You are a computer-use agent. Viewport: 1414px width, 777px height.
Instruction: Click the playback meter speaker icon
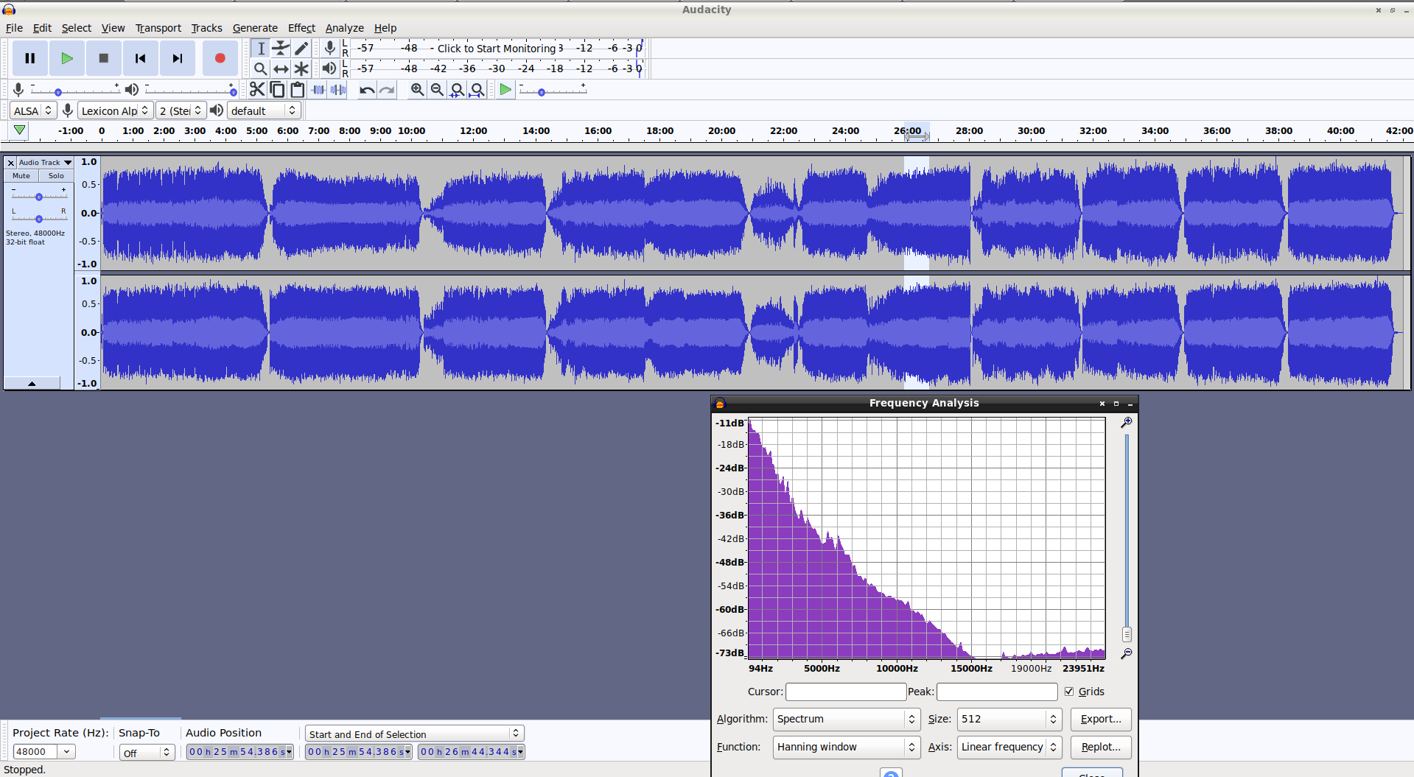point(330,68)
